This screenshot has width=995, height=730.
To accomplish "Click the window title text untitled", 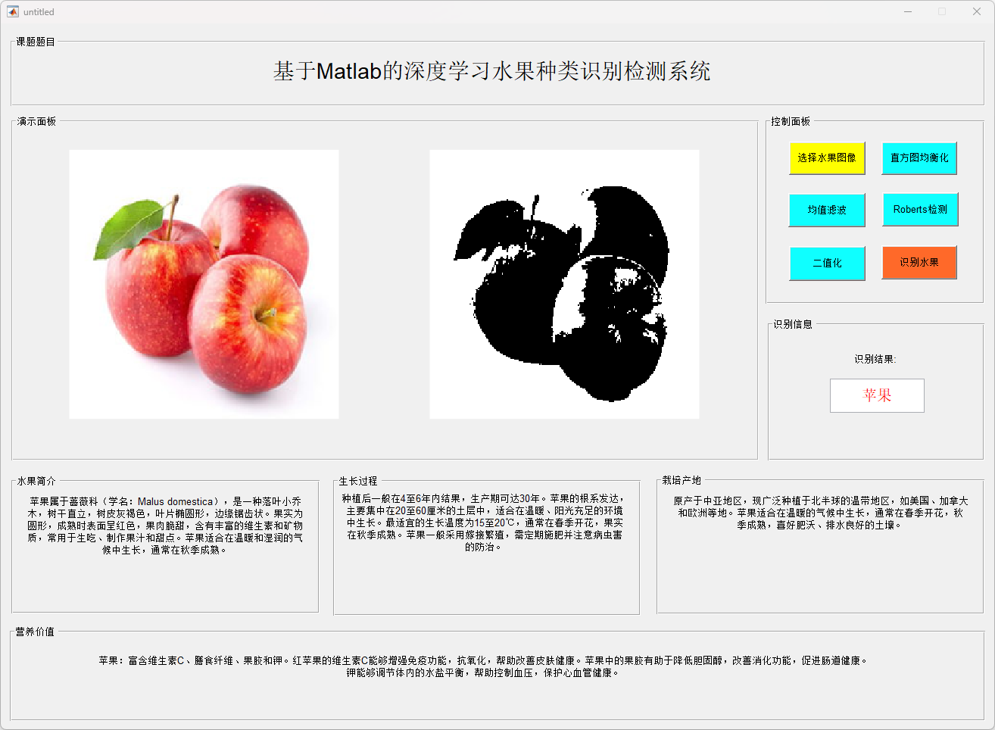I will (39, 12).
